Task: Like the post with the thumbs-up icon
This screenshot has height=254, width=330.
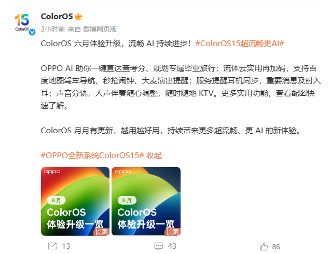Action: [264, 246]
